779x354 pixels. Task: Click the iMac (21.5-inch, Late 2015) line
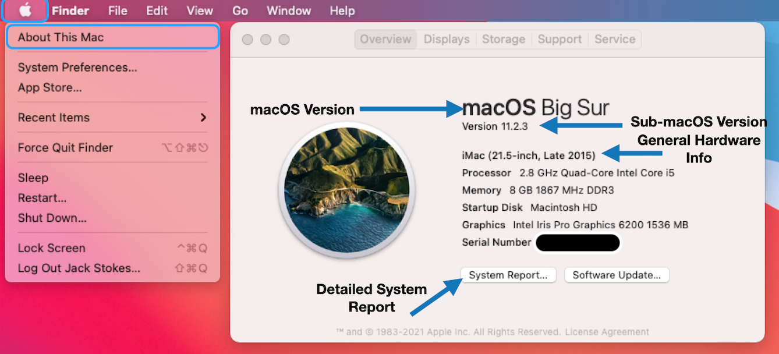(x=529, y=155)
